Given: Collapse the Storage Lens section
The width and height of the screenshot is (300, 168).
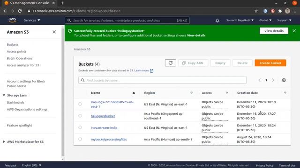Looking at the screenshot, I should click(x=4, y=95).
